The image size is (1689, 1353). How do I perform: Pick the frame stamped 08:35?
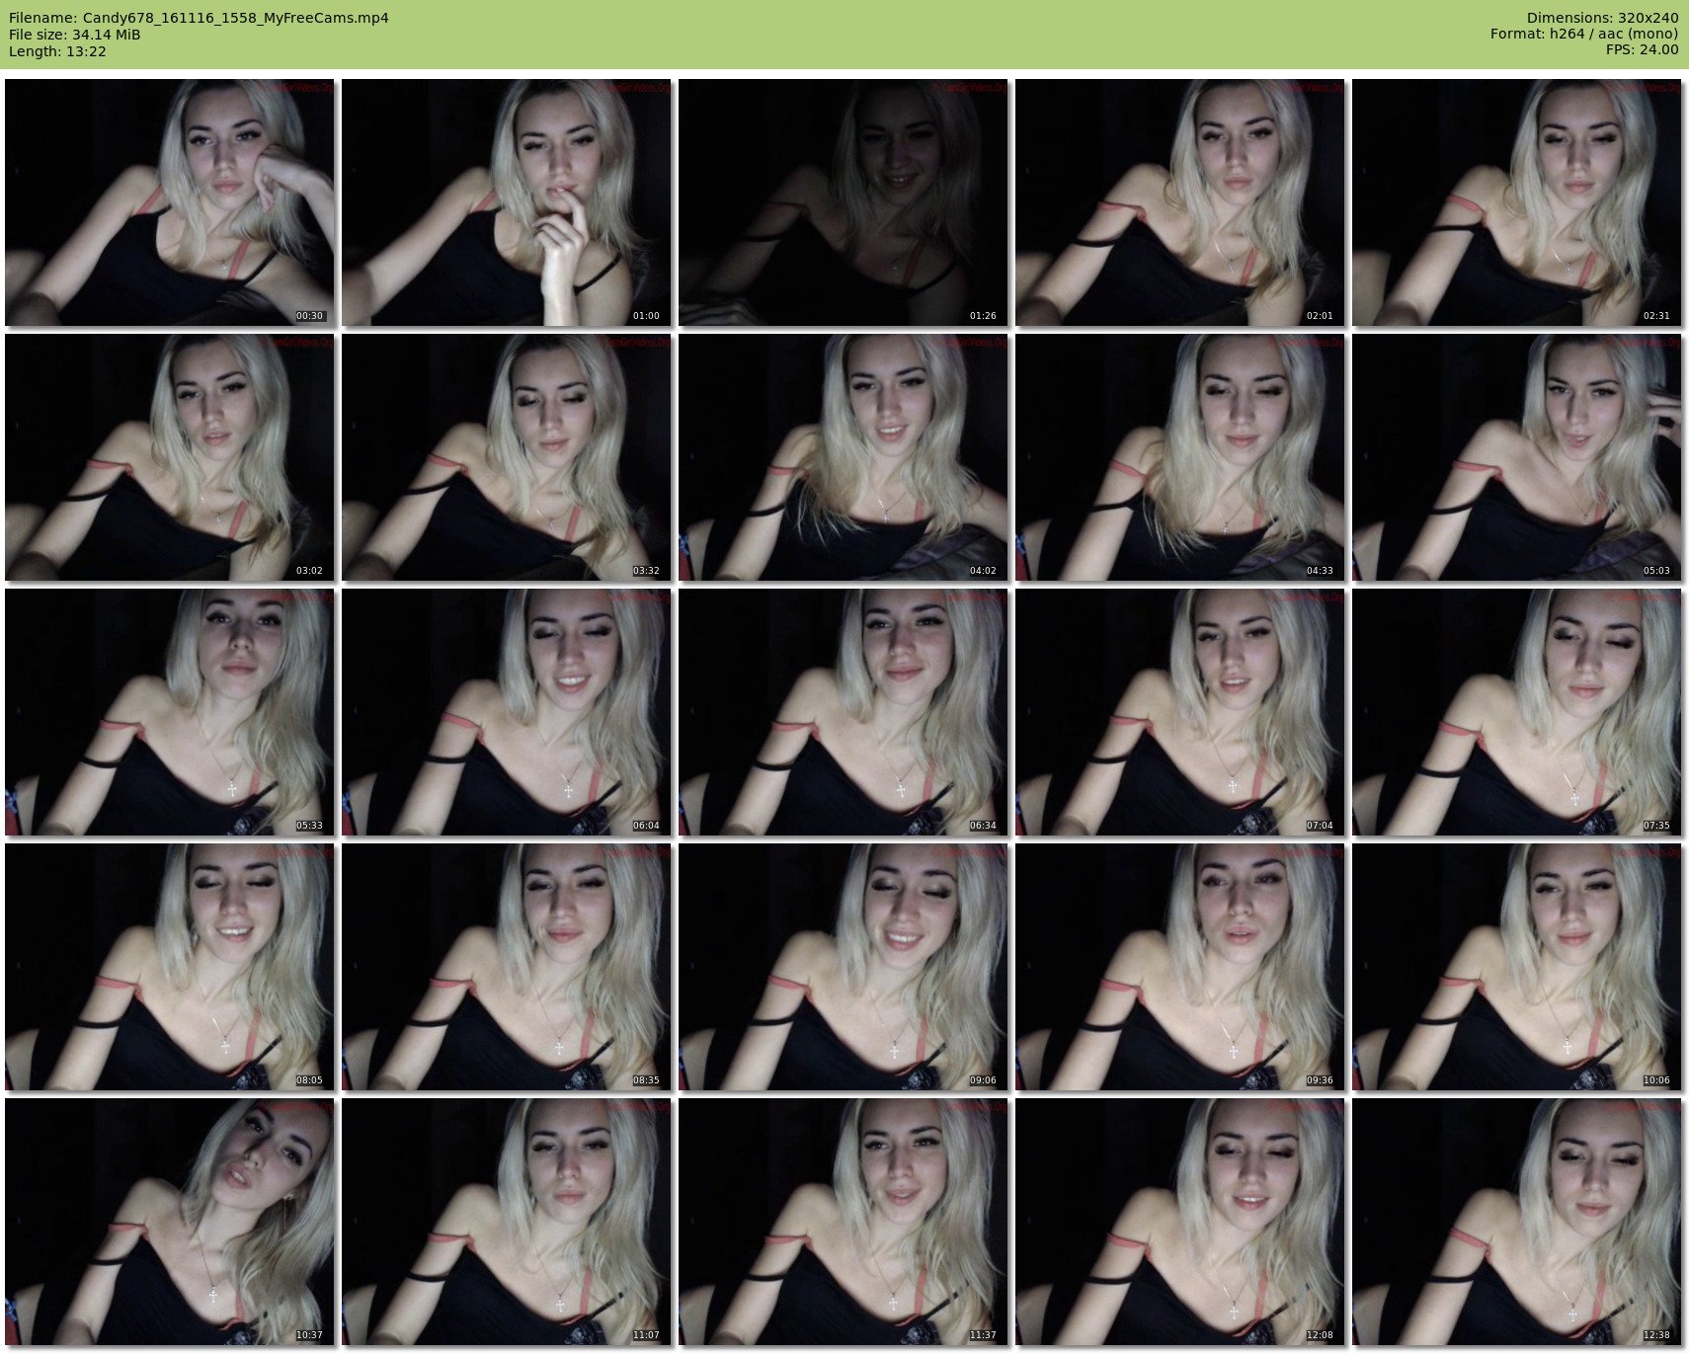pos(507,967)
